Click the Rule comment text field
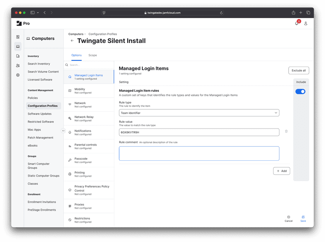Screen dimensions: 325x242 [199, 153]
